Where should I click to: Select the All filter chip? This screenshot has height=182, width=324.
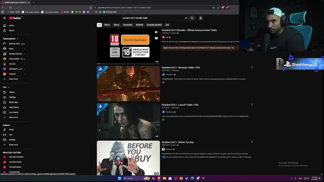99,25
